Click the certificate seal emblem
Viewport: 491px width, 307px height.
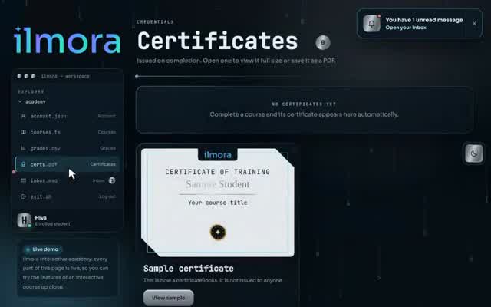218,232
